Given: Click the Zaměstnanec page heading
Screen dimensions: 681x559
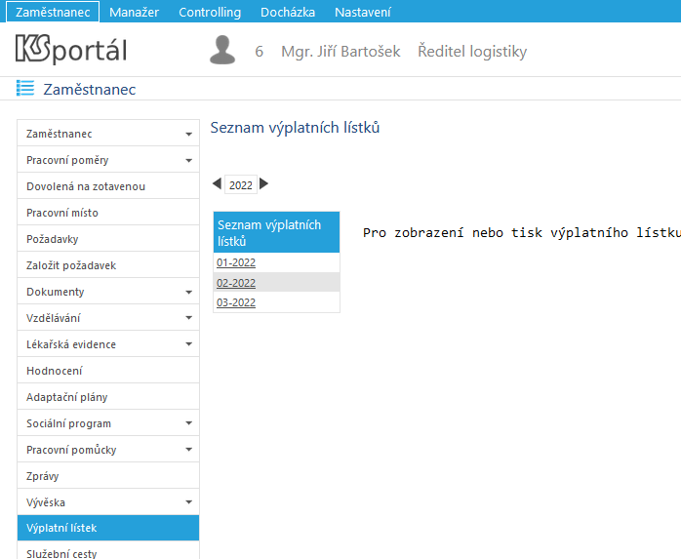Looking at the screenshot, I should click(x=90, y=89).
